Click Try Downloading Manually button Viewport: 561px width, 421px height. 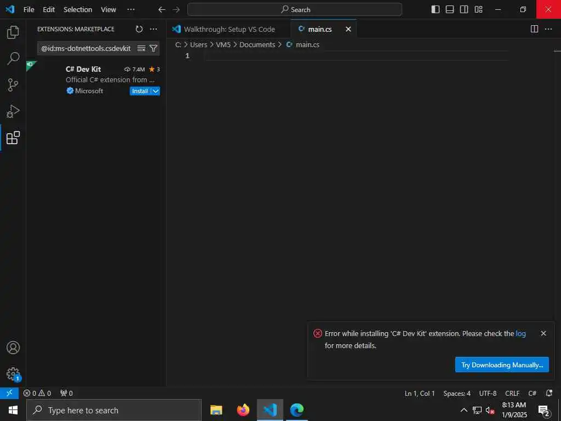502,365
